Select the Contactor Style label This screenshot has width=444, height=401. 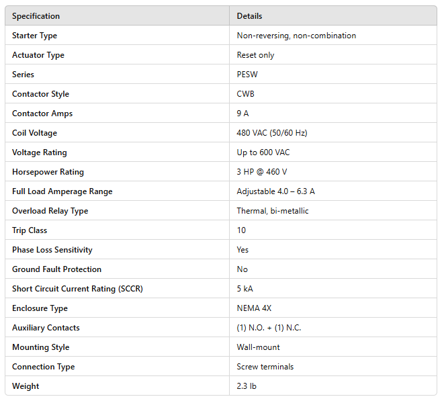click(40, 94)
